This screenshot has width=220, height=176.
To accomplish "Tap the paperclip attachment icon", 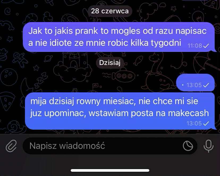I will (11, 146).
